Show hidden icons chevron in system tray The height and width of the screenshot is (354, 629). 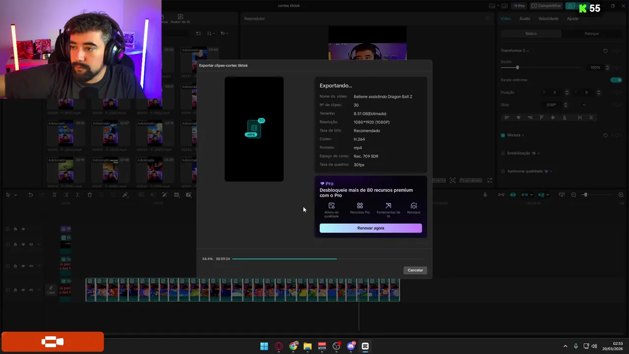point(565,346)
